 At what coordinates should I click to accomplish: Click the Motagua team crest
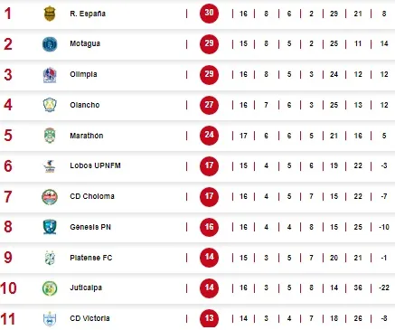(50, 44)
